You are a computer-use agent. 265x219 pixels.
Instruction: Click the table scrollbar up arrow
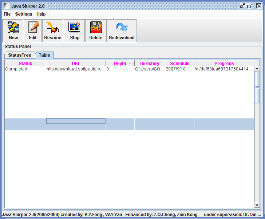[257, 69]
